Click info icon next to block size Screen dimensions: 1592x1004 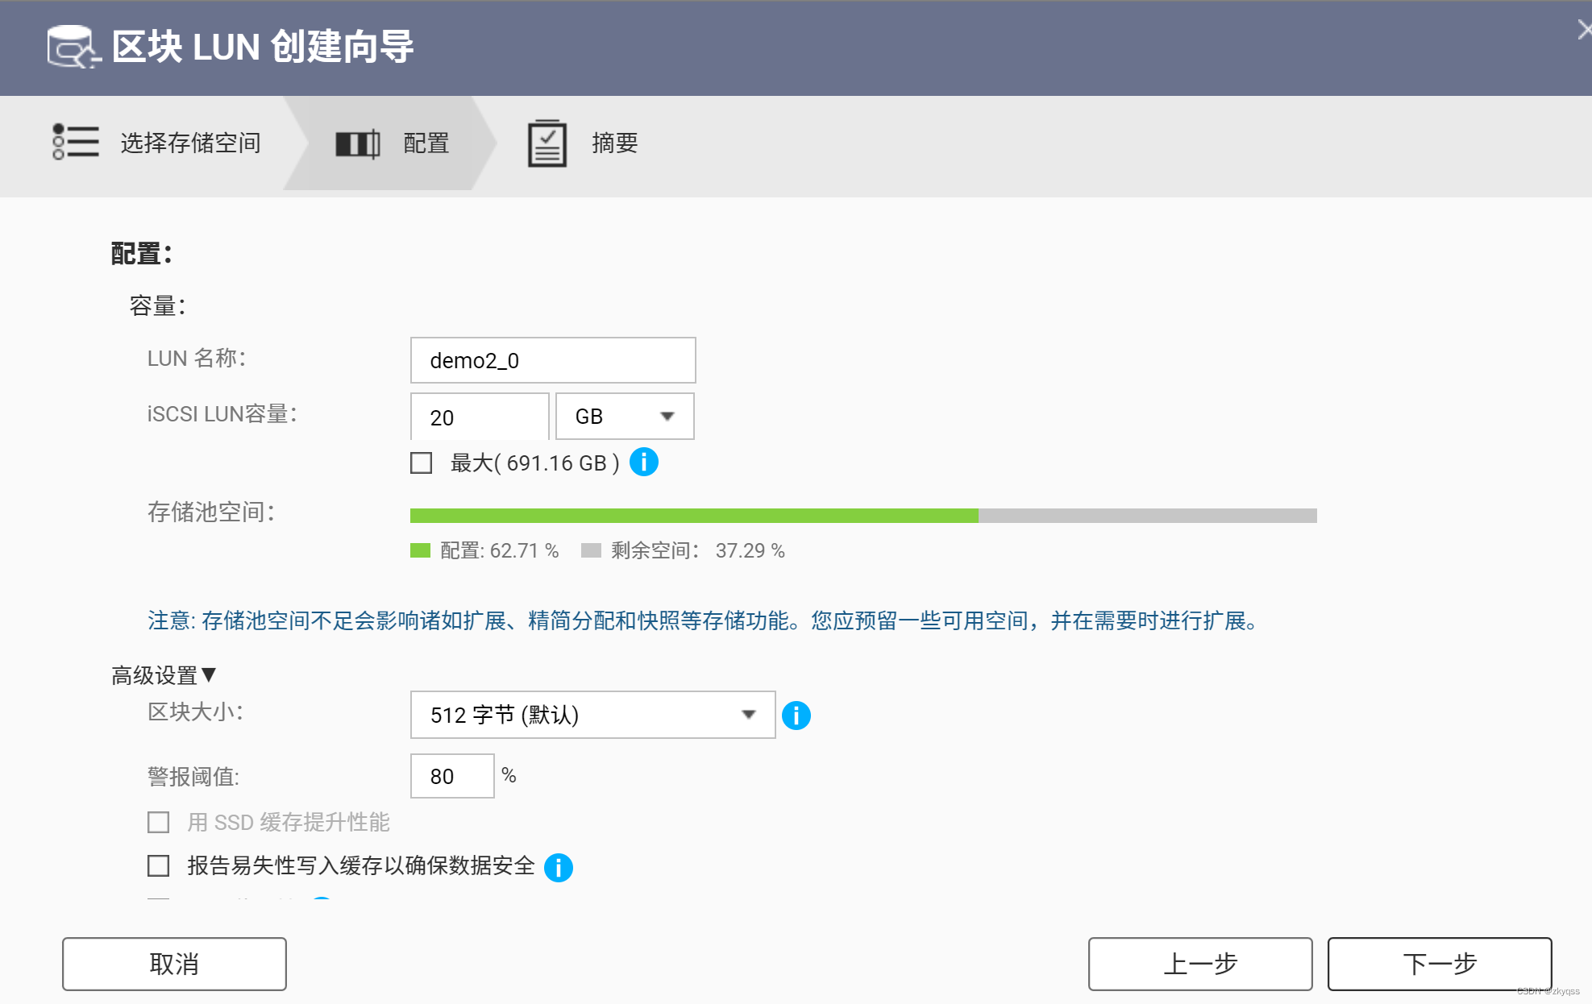[x=796, y=715]
